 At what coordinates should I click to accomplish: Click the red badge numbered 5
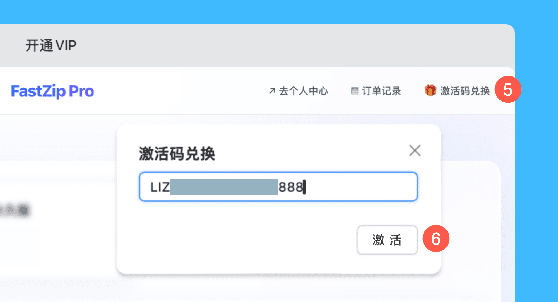(508, 89)
